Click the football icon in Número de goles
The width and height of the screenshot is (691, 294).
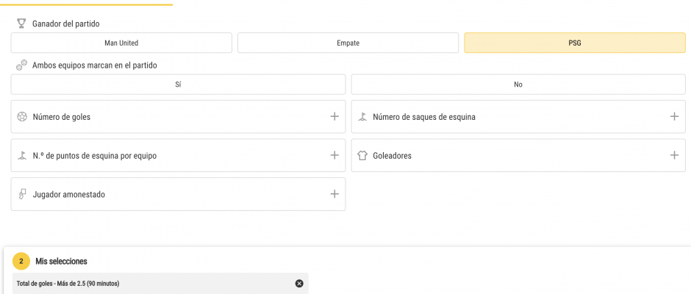click(22, 117)
